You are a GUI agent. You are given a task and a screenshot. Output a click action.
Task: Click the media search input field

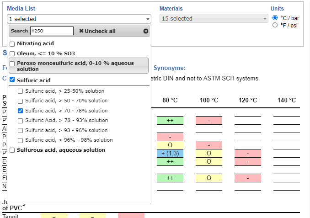tap(52, 31)
